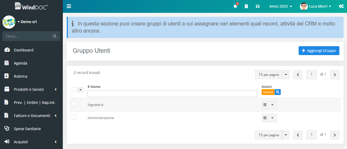Viewport: 347px width, 149px height.
Task: Click the building company icon in header
Action: (x=246, y=6)
